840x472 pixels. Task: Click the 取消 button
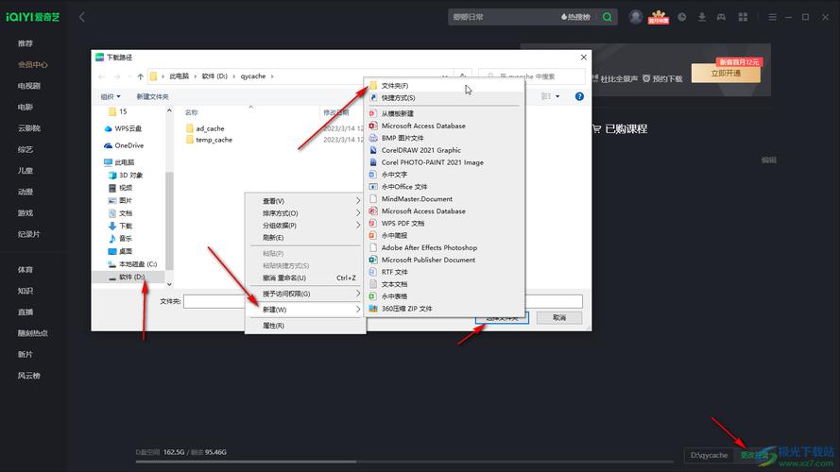[x=559, y=318]
